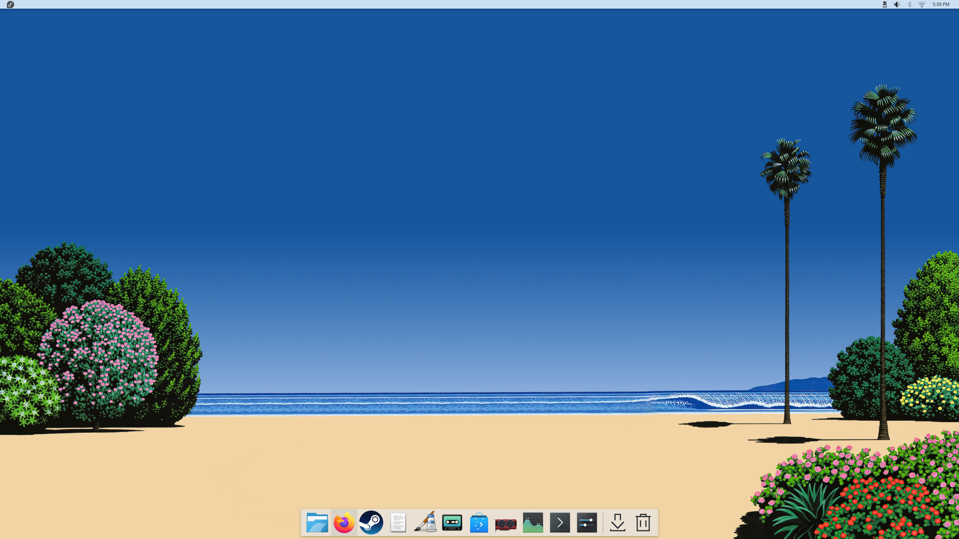This screenshot has height=539, width=959.
Task: Launch Firefox from the dock
Action: coord(344,523)
